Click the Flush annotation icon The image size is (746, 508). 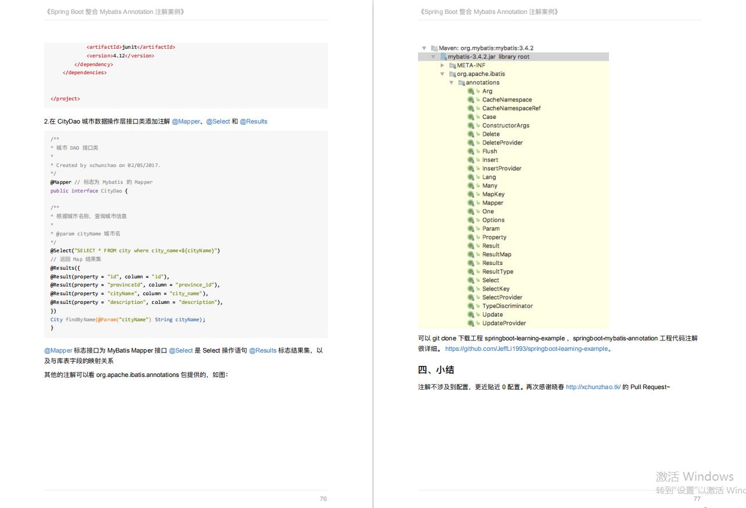(x=471, y=151)
